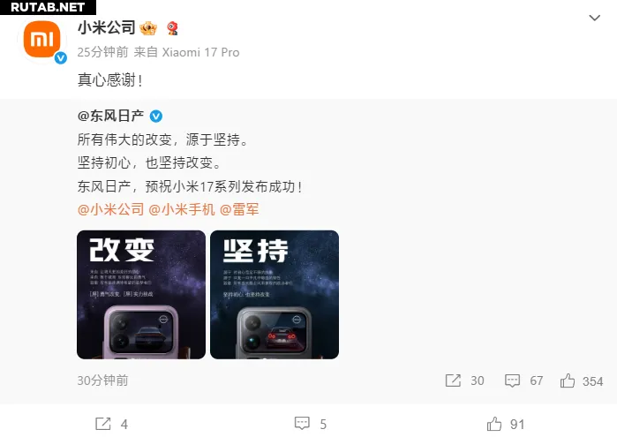
Task: Like the quoted post with 354 likes
Action: [568, 380]
